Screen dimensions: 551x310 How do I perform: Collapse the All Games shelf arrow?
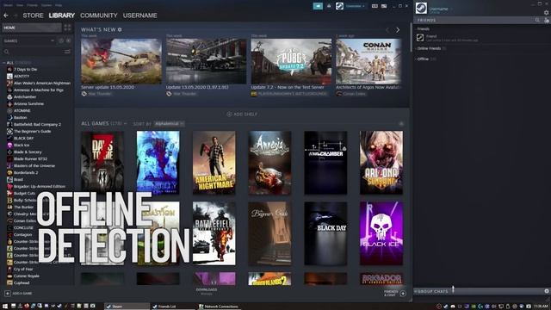[401, 124]
